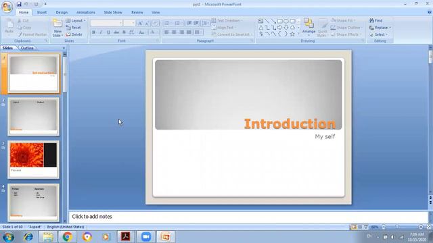Select the Oval shape
The image size is (433, 243).
286,21
